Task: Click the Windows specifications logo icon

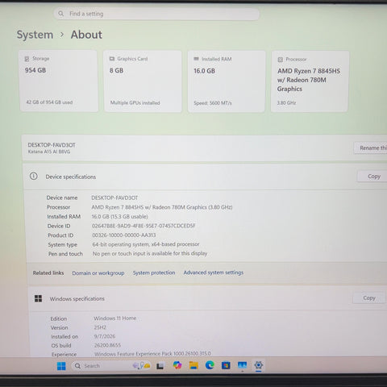Action: (x=38, y=298)
